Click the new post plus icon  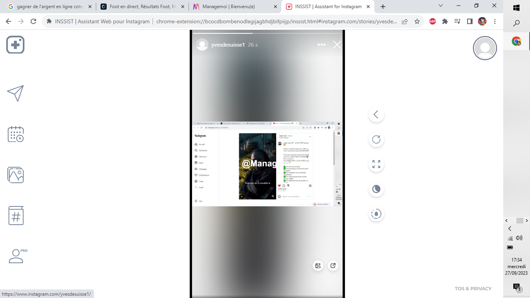point(16,45)
